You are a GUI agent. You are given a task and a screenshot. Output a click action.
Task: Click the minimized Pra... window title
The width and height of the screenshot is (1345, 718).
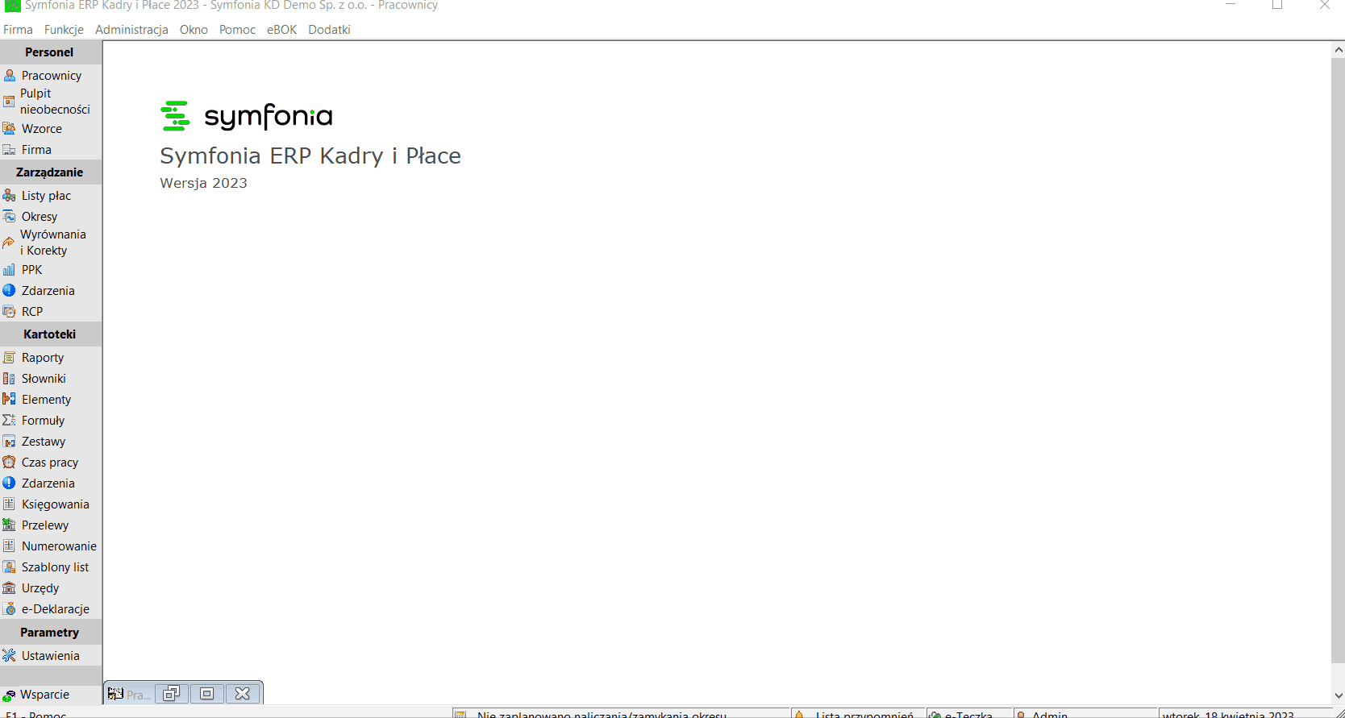tap(138, 695)
